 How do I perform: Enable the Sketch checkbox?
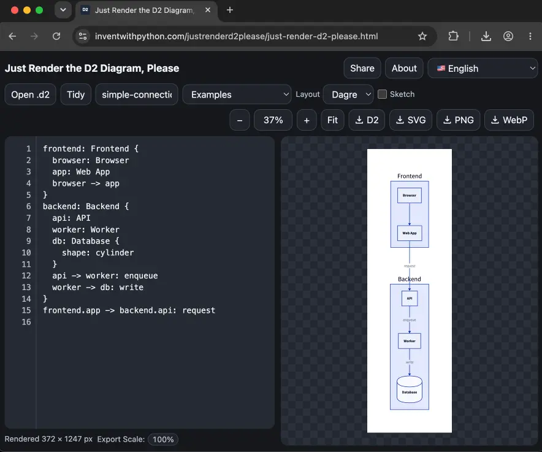click(x=382, y=94)
